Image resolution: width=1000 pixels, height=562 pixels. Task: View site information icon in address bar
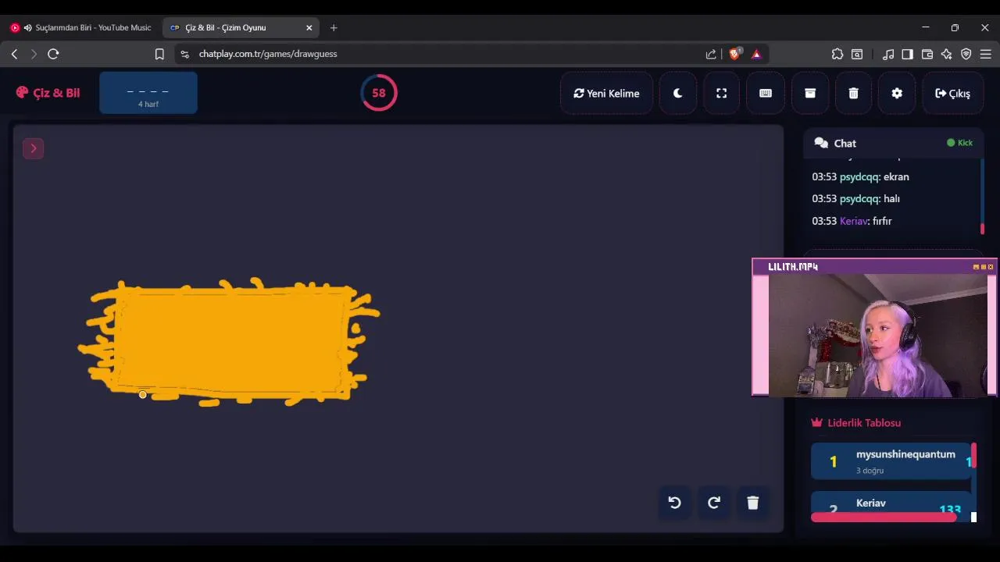pyautogui.click(x=184, y=54)
